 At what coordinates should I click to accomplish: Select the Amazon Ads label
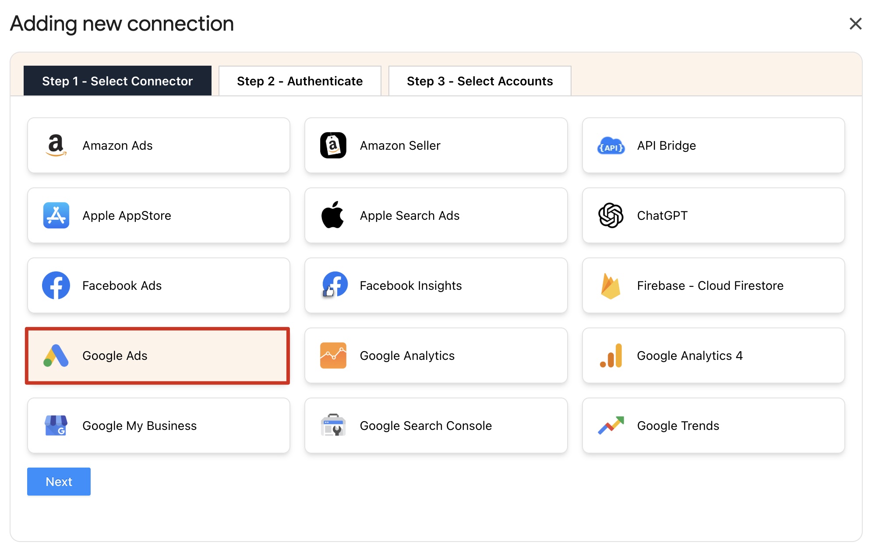[117, 146]
